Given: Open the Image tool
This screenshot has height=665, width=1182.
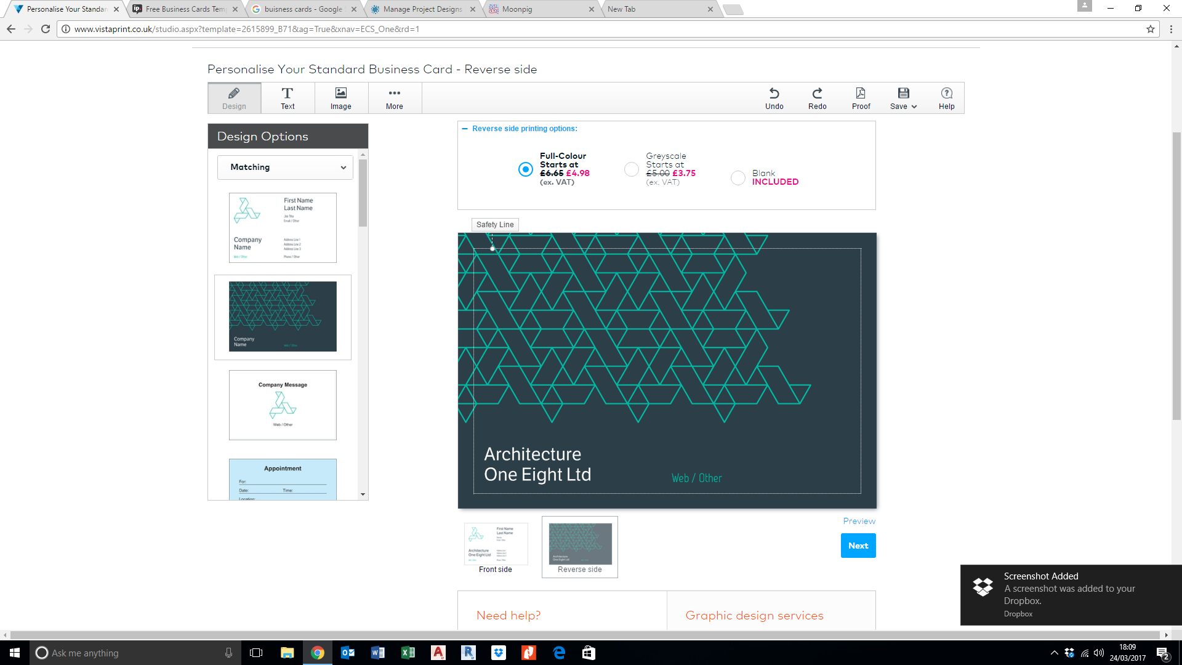Looking at the screenshot, I should (340, 94).
